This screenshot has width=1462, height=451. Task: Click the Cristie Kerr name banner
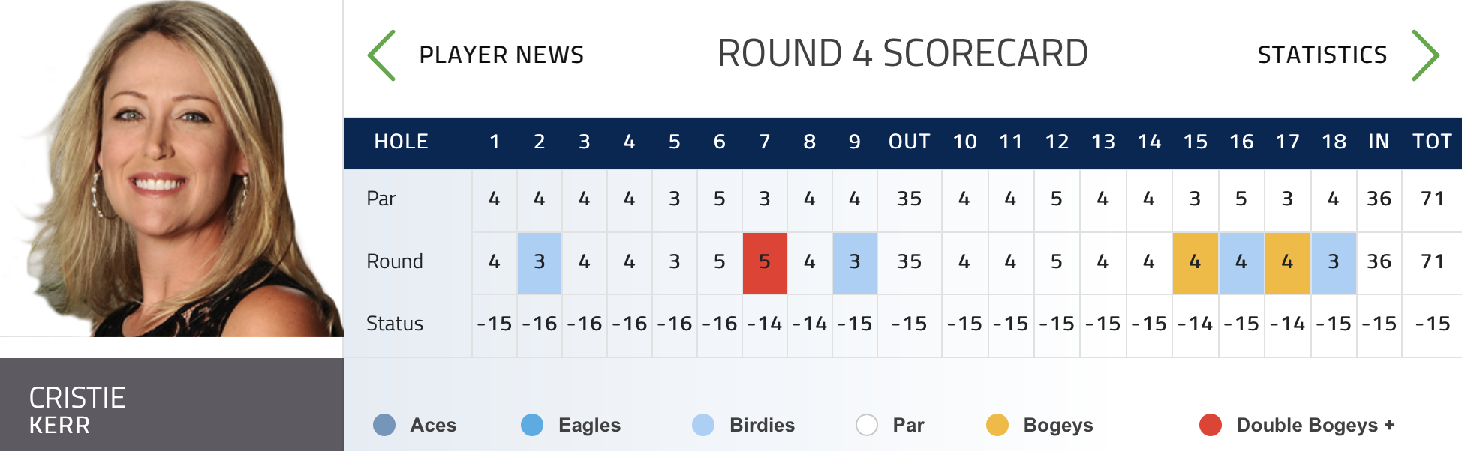[172, 405]
